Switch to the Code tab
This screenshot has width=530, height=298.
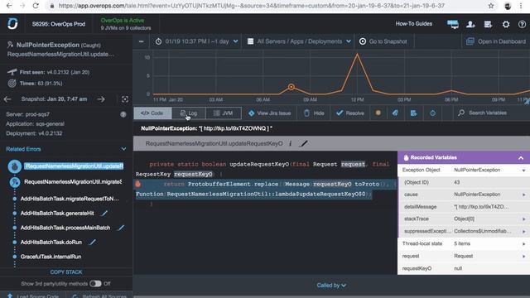pos(152,113)
